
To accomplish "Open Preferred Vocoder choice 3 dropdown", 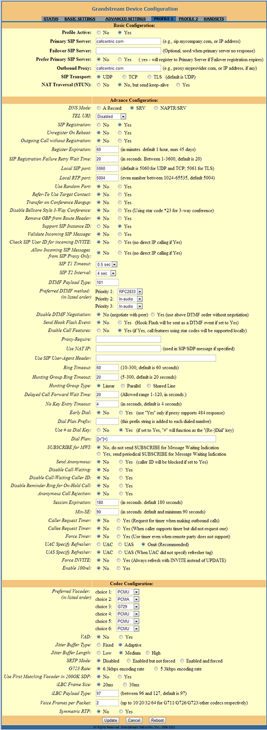I will coord(128,607).
